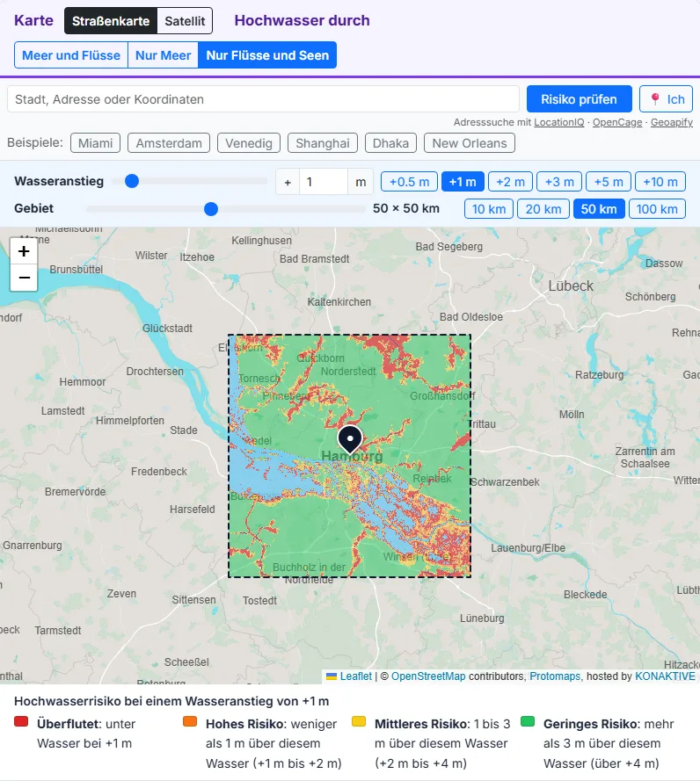
Task: Click the Stade label on the map
Action: click(184, 430)
